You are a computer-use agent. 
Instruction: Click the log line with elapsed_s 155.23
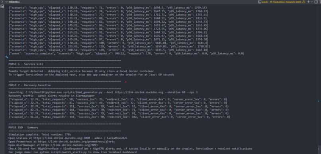click(x=108, y=32)
